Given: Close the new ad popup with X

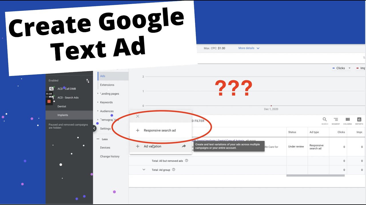Looking at the screenshot, I should 138,116.
